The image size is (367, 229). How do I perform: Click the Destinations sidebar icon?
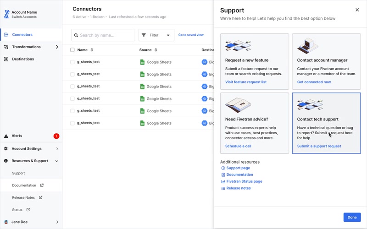6,59
